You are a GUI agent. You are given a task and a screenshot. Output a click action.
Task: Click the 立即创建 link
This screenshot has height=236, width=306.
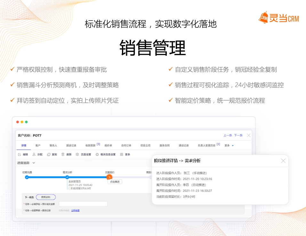point(75,210)
